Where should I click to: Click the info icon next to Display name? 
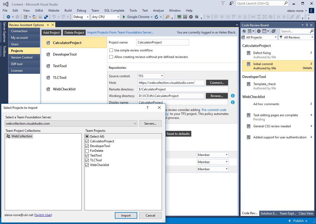click(x=233, y=102)
